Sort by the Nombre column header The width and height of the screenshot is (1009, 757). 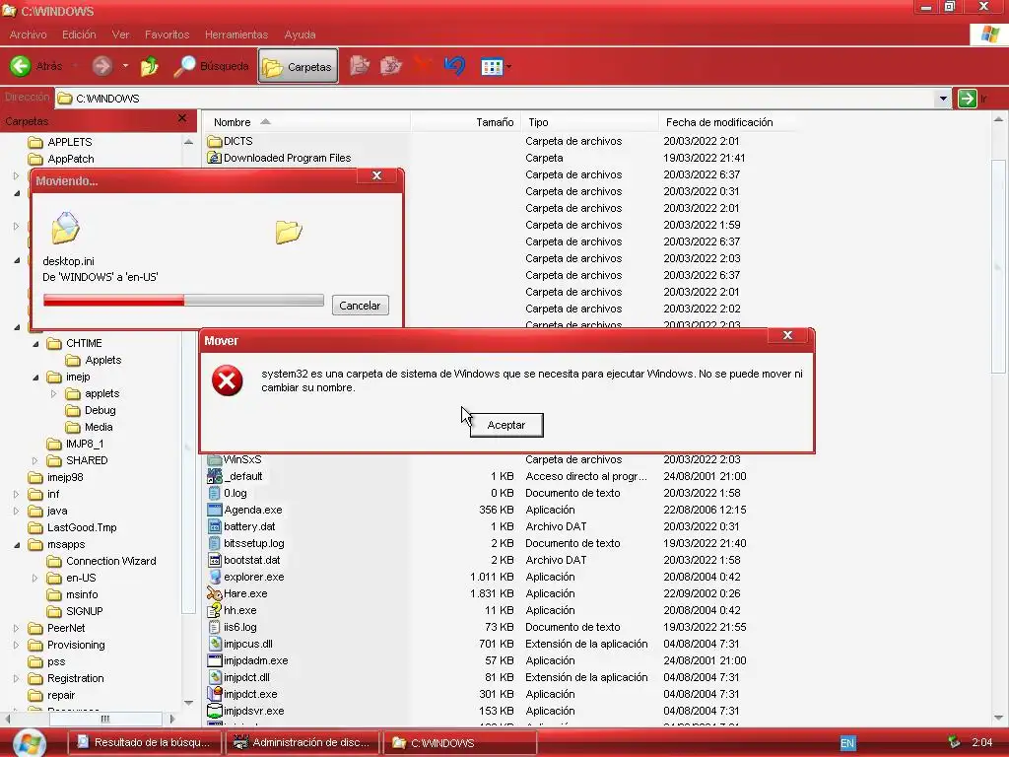pos(306,121)
